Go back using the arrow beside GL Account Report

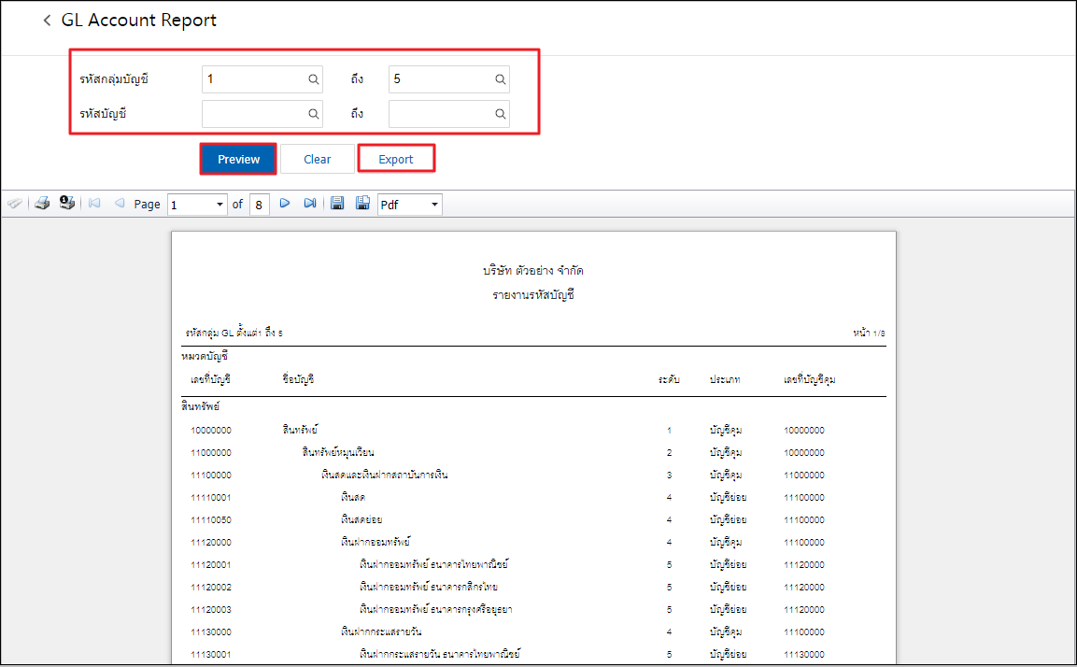tap(47, 21)
